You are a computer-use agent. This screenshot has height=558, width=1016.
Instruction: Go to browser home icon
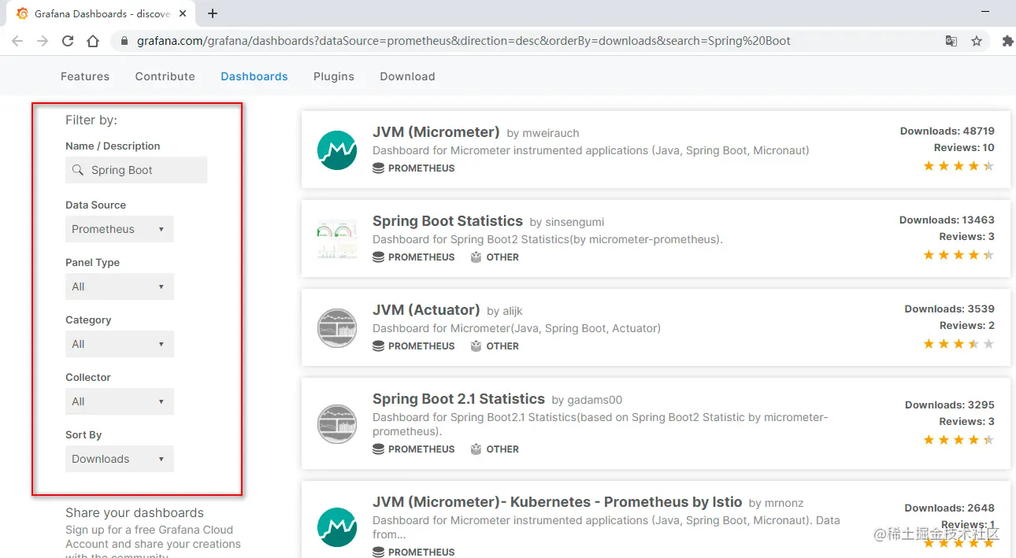click(x=93, y=41)
